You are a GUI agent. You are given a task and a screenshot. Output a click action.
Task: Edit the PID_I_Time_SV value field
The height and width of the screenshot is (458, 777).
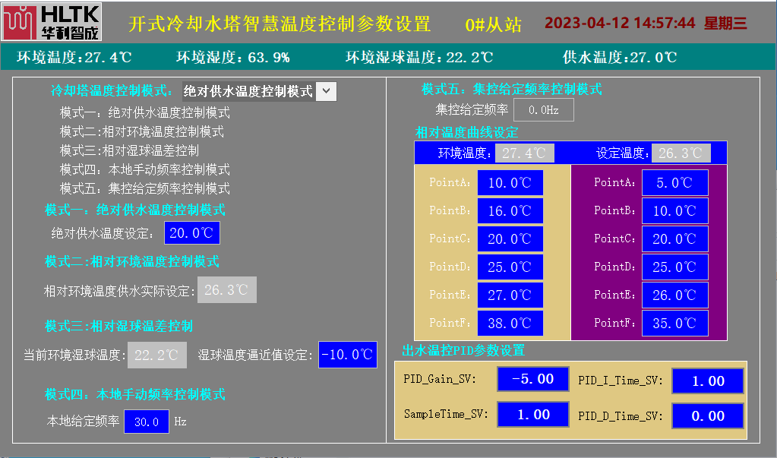click(707, 381)
